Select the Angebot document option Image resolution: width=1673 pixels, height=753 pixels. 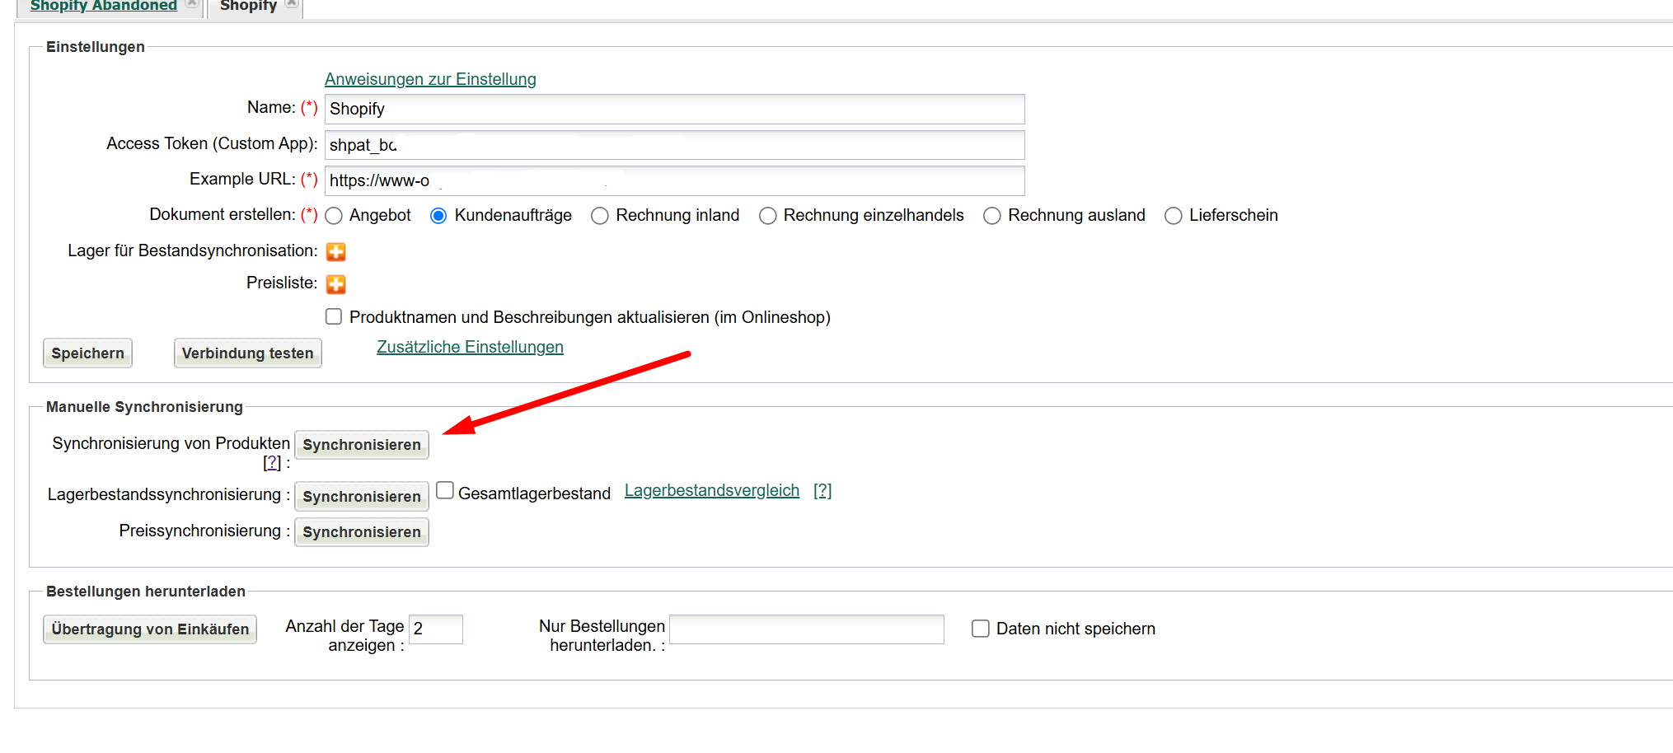334,216
